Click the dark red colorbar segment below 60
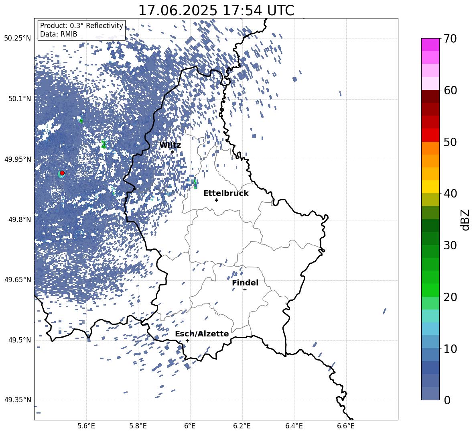 coord(430,96)
